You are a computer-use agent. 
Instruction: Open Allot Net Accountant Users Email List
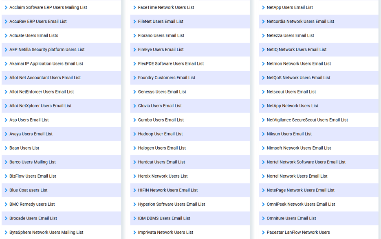tap(45, 78)
